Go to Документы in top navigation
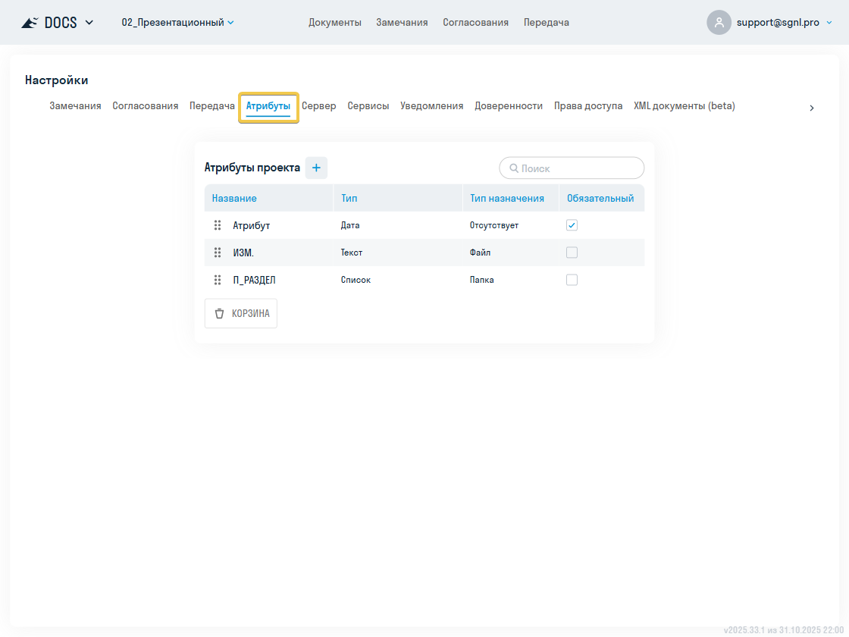The width and height of the screenshot is (849, 637). (334, 23)
